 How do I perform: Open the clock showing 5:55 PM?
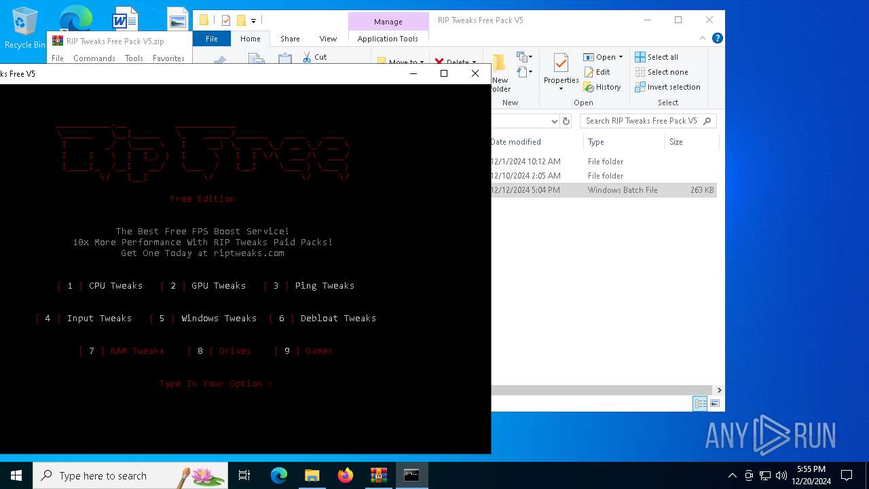[x=811, y=475]
